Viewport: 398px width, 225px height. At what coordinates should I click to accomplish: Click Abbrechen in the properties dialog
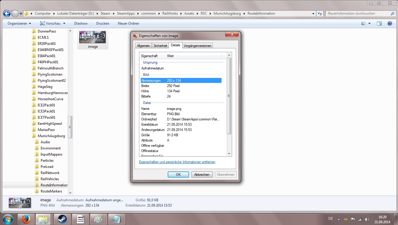(202, 175)
